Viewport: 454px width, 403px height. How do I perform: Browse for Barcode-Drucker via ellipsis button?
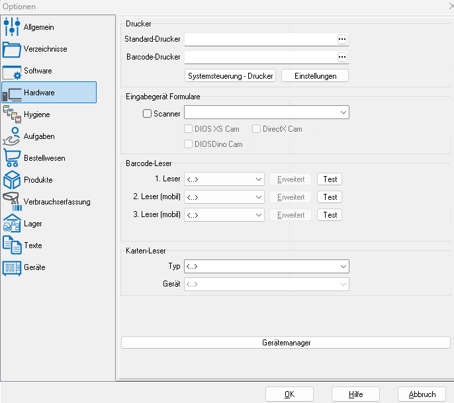pyautogui.click(x=342, y=58)
